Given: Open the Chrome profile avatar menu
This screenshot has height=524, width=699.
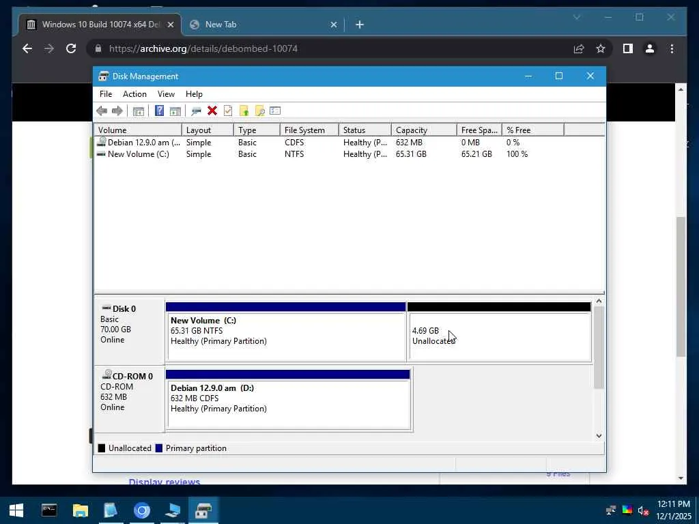Looking at the screenshot, I should (650, 48).
